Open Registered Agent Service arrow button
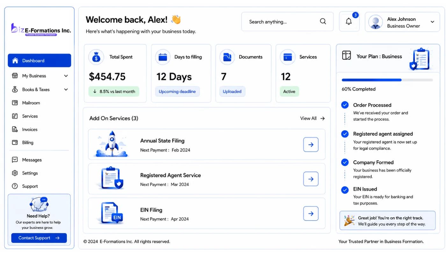The image size is (446, 255). (311, 179)
